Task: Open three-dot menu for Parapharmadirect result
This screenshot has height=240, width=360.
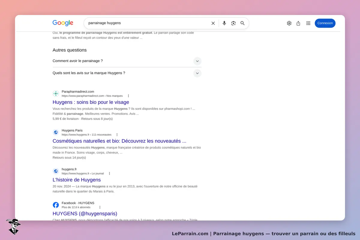Action: point(128,96)
